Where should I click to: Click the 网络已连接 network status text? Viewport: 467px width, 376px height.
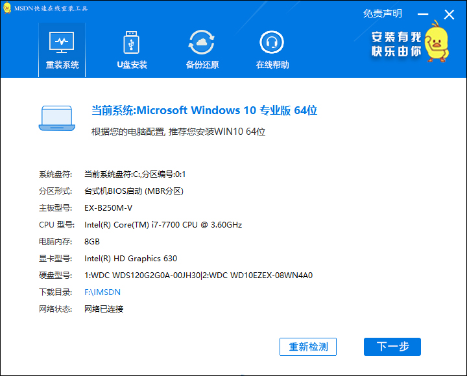(104, 309)
